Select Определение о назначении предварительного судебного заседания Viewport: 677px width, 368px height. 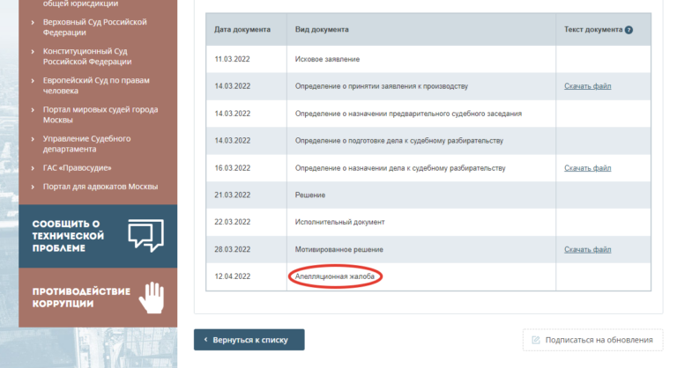[x=408, y=114]
